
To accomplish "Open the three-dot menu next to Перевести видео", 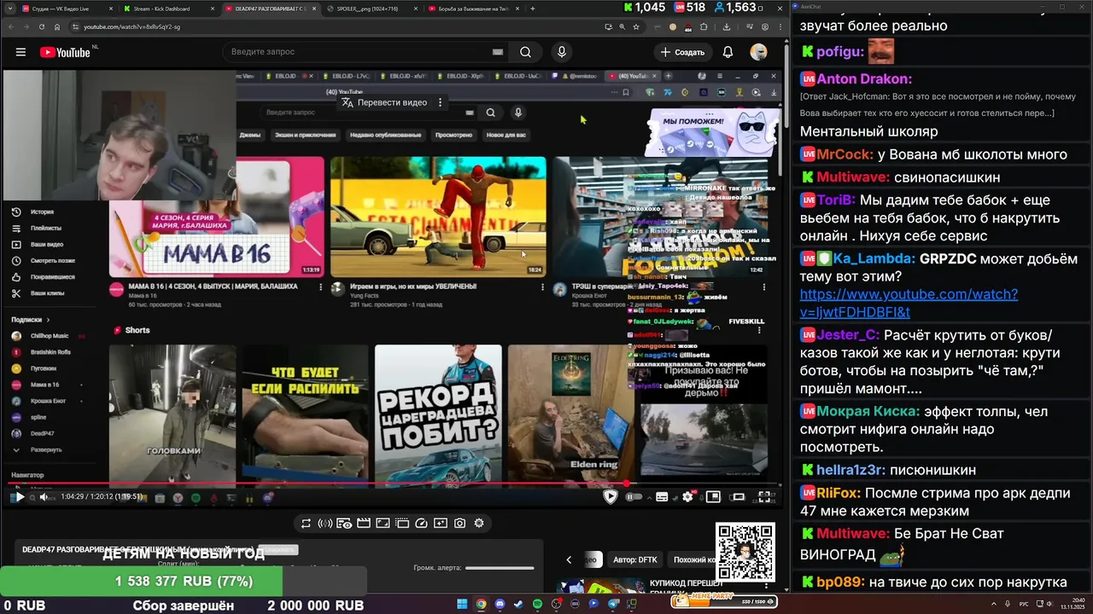I will (x=441, y=102).
